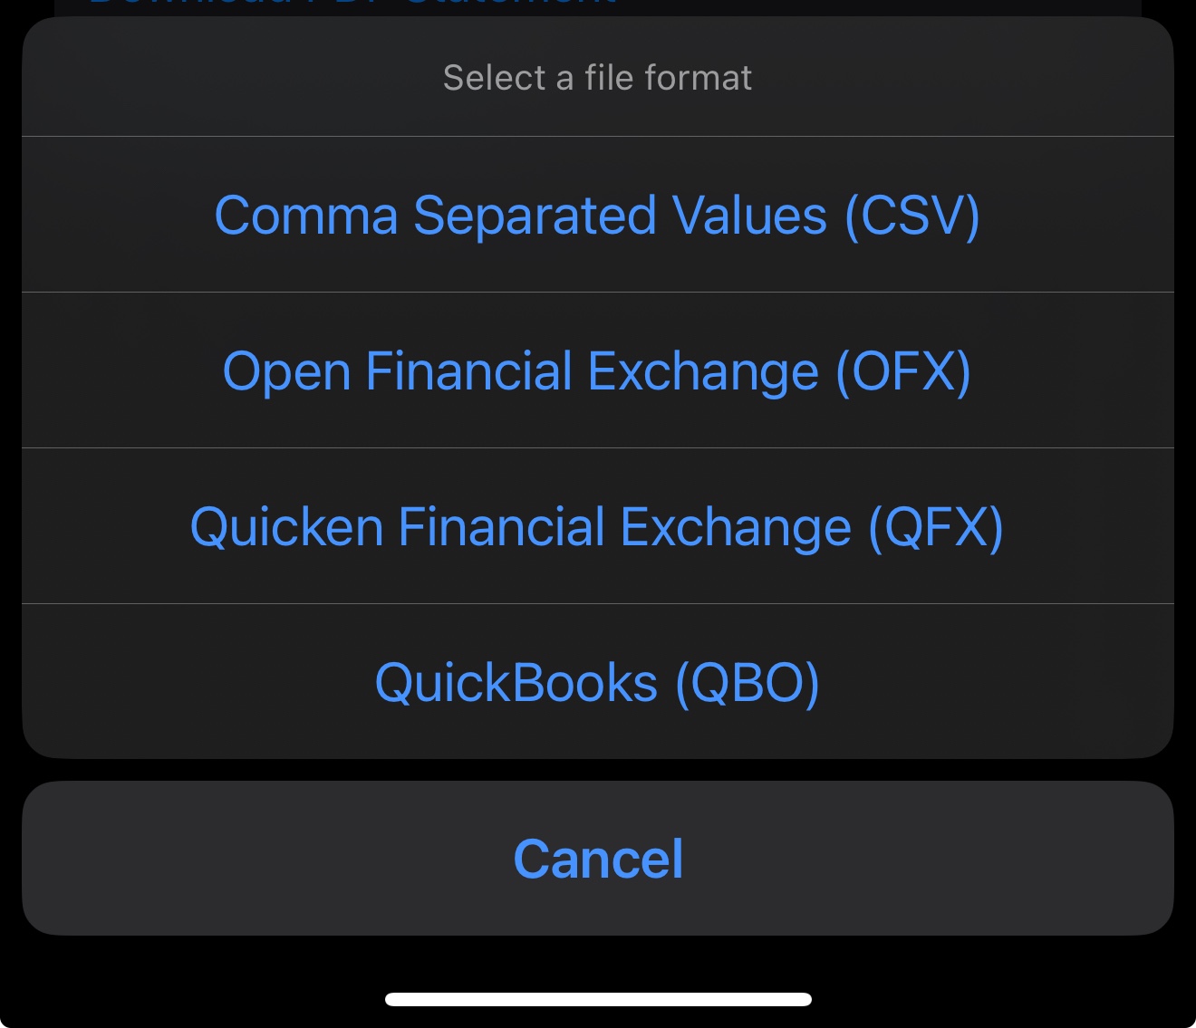The image size is (1196, 1028).
Task: Export the statement as a CSV file
Action: coord(597,216)
